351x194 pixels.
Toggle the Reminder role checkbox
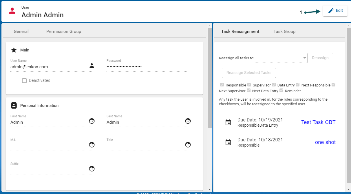point(281,90)
